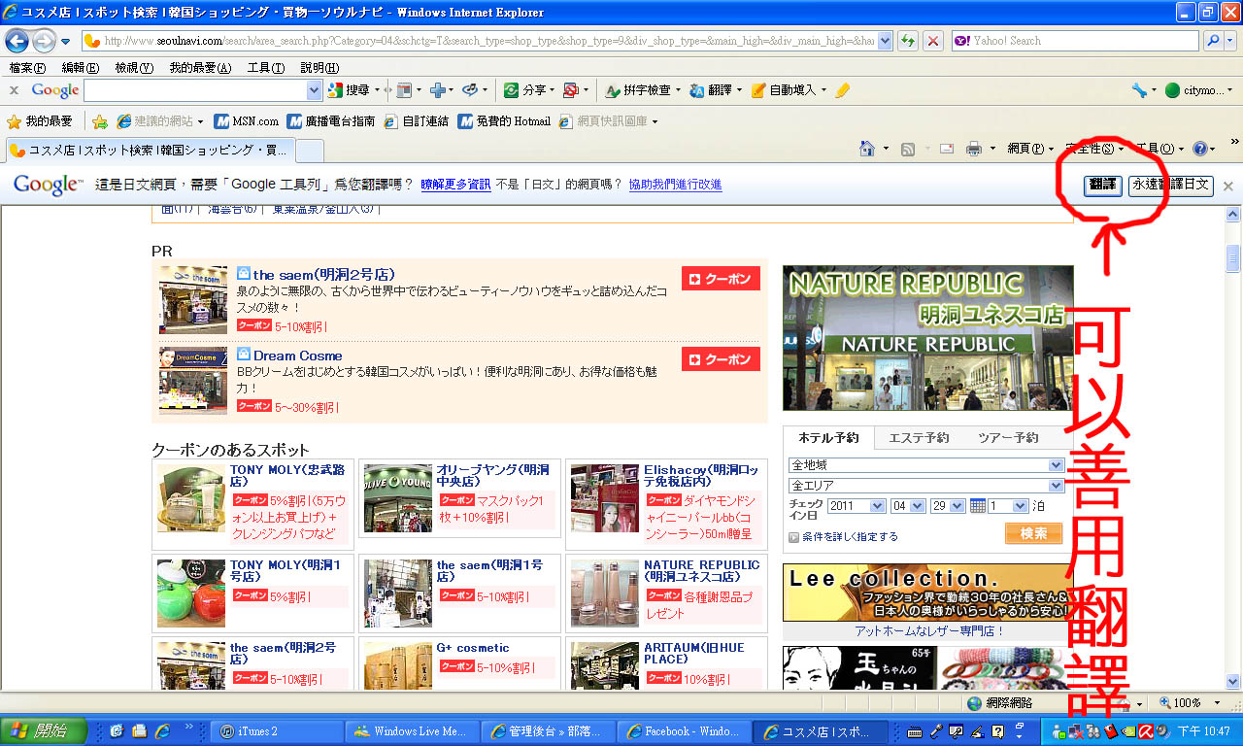Open the Elishacoy shop link
The image size is (1243, 746).
click(x=701, y=475)
